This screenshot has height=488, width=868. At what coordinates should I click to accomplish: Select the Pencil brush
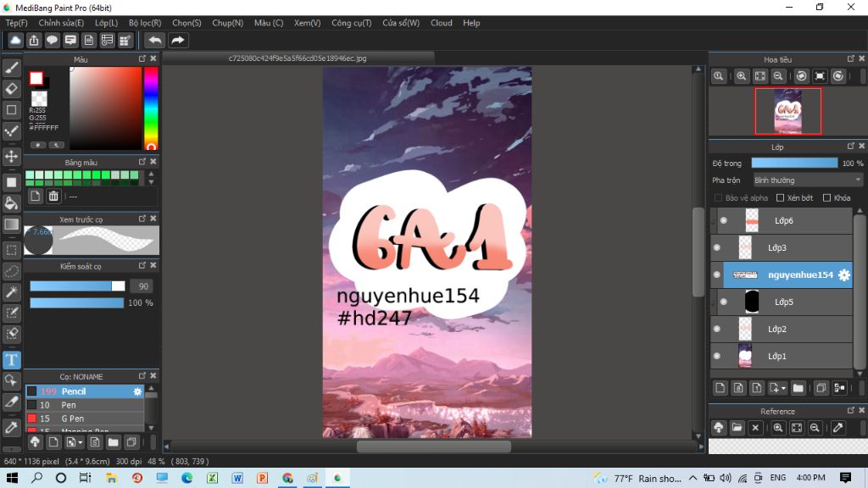click(x=85, y=391)
